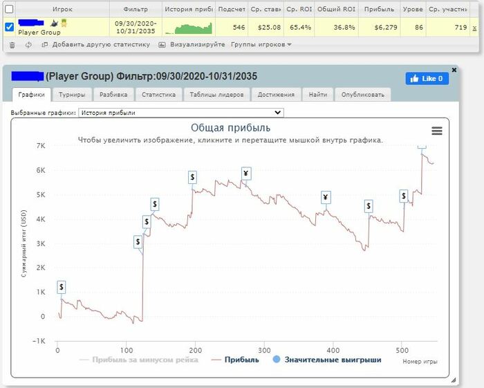This screenshot has width=484, height=388.
Task: Toggle the select-all checkbox in the header
Action: (x=9, y=9)
